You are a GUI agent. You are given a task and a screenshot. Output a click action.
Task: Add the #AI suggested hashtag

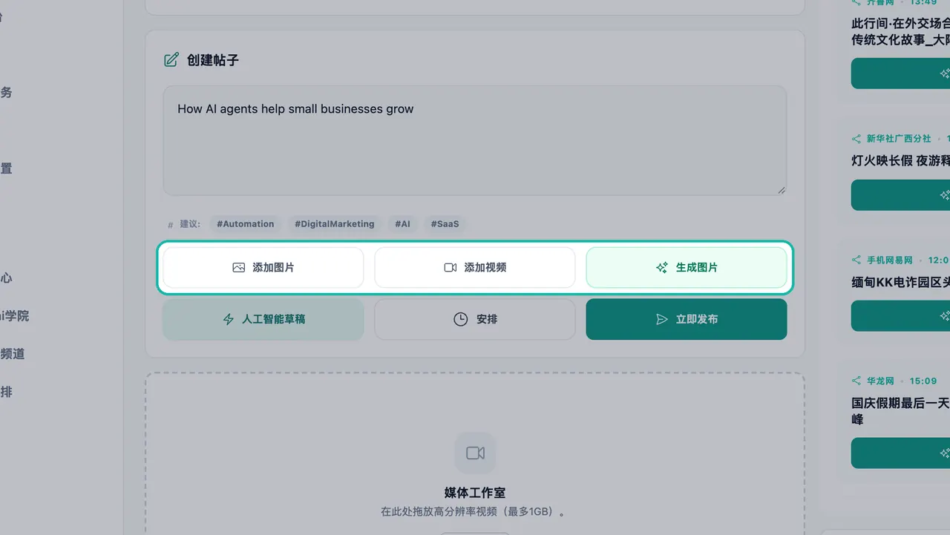[402, 224]
